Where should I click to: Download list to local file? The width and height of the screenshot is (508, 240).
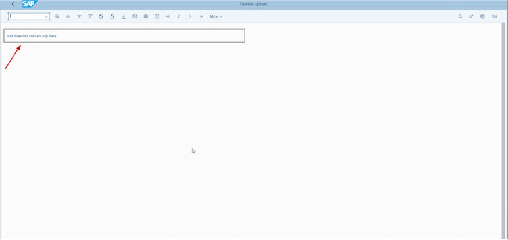pos(124,16)
